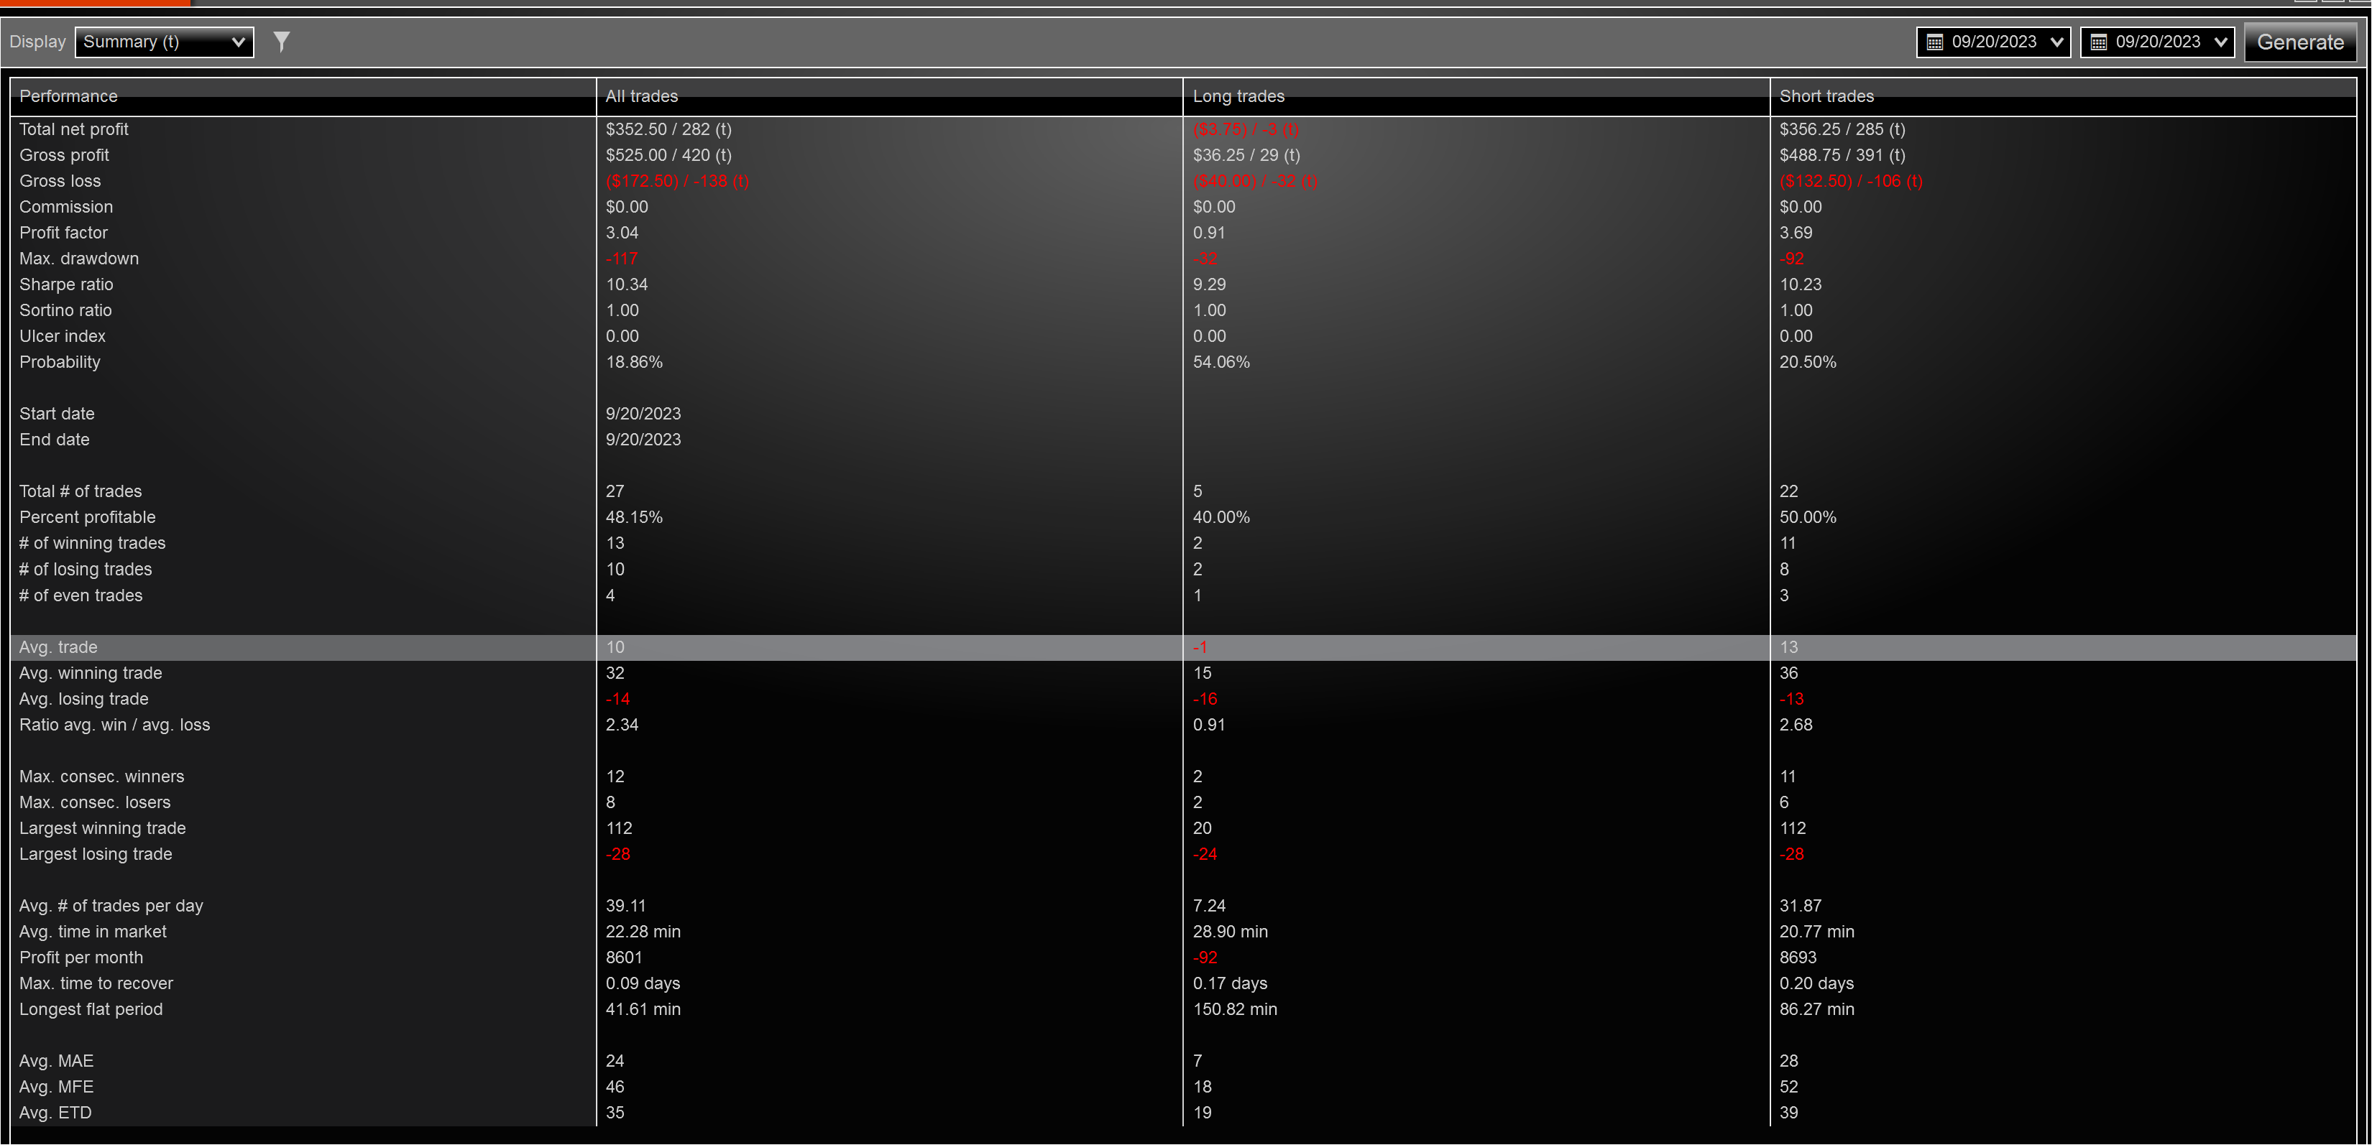Click the Max. drawdown row label
The width and height of the screenshot is (2372, 1145).
79,259
